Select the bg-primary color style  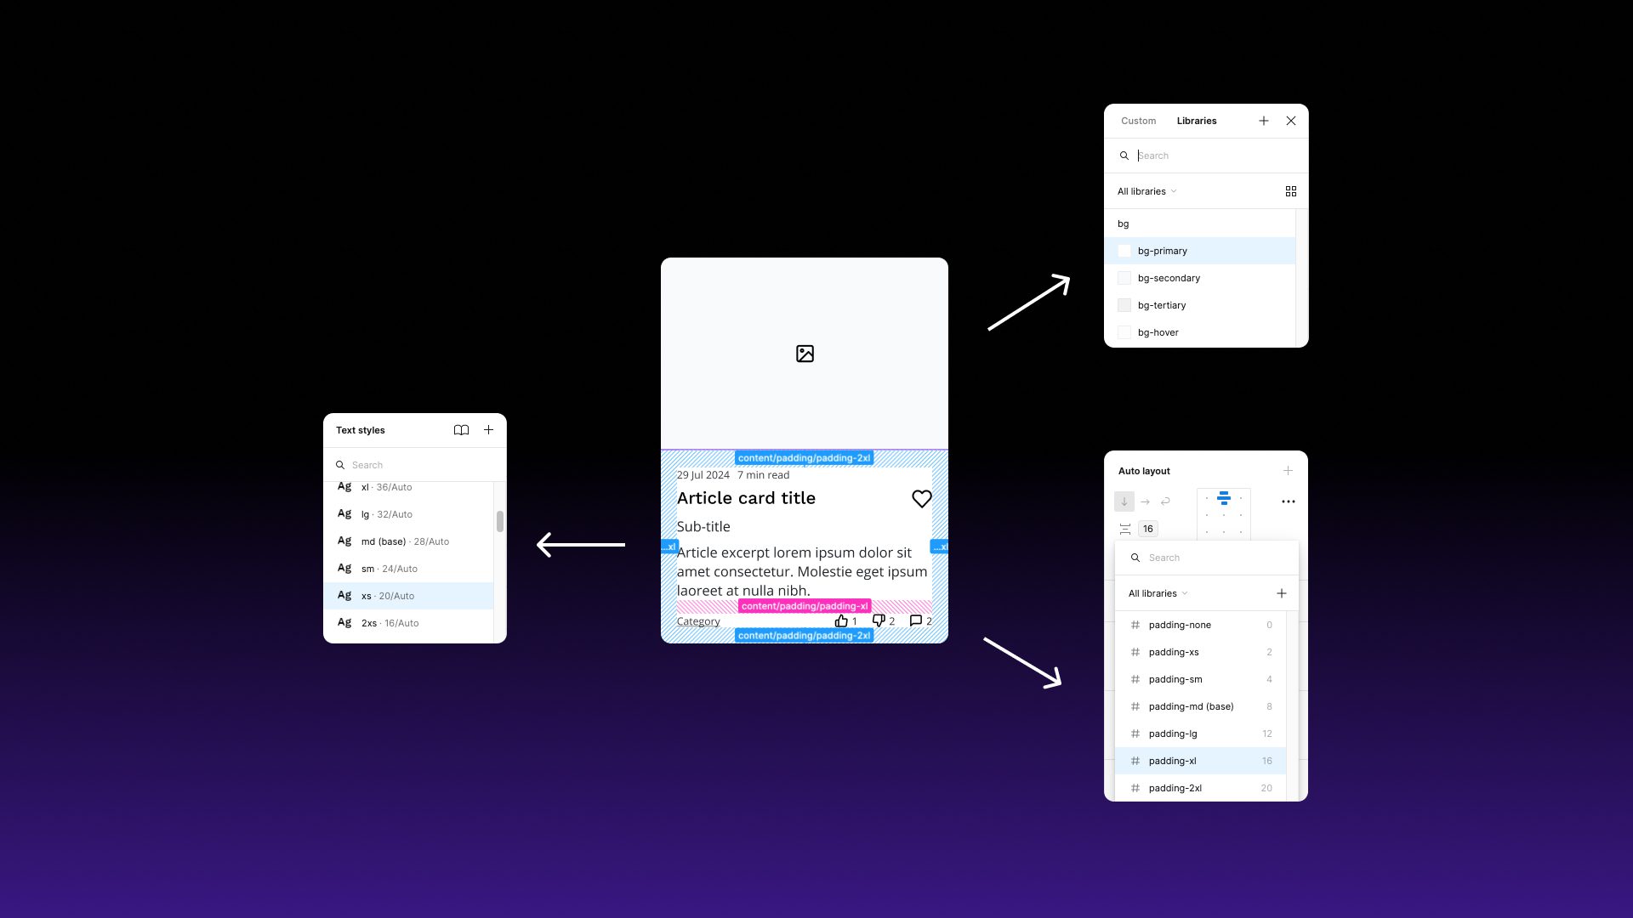1164,251
